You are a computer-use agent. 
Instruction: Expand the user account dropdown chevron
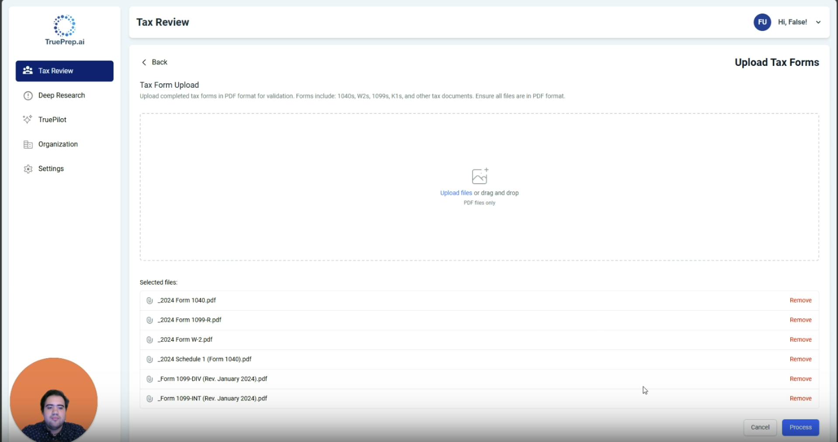pyautogui.click(x=818, y=22)
